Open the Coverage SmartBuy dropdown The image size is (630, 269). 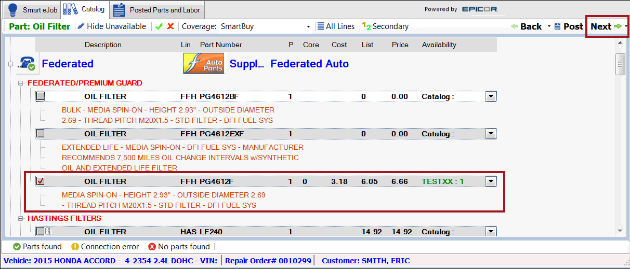[x=309, y=26]
